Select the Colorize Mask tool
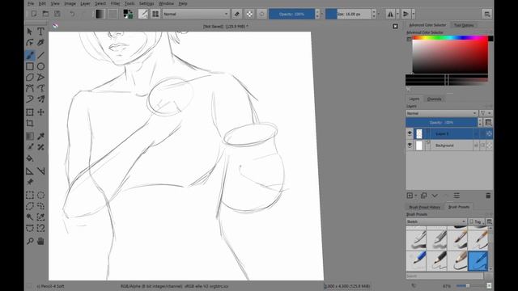This screenshot has width=518, height=291. [x=30, y=147]
